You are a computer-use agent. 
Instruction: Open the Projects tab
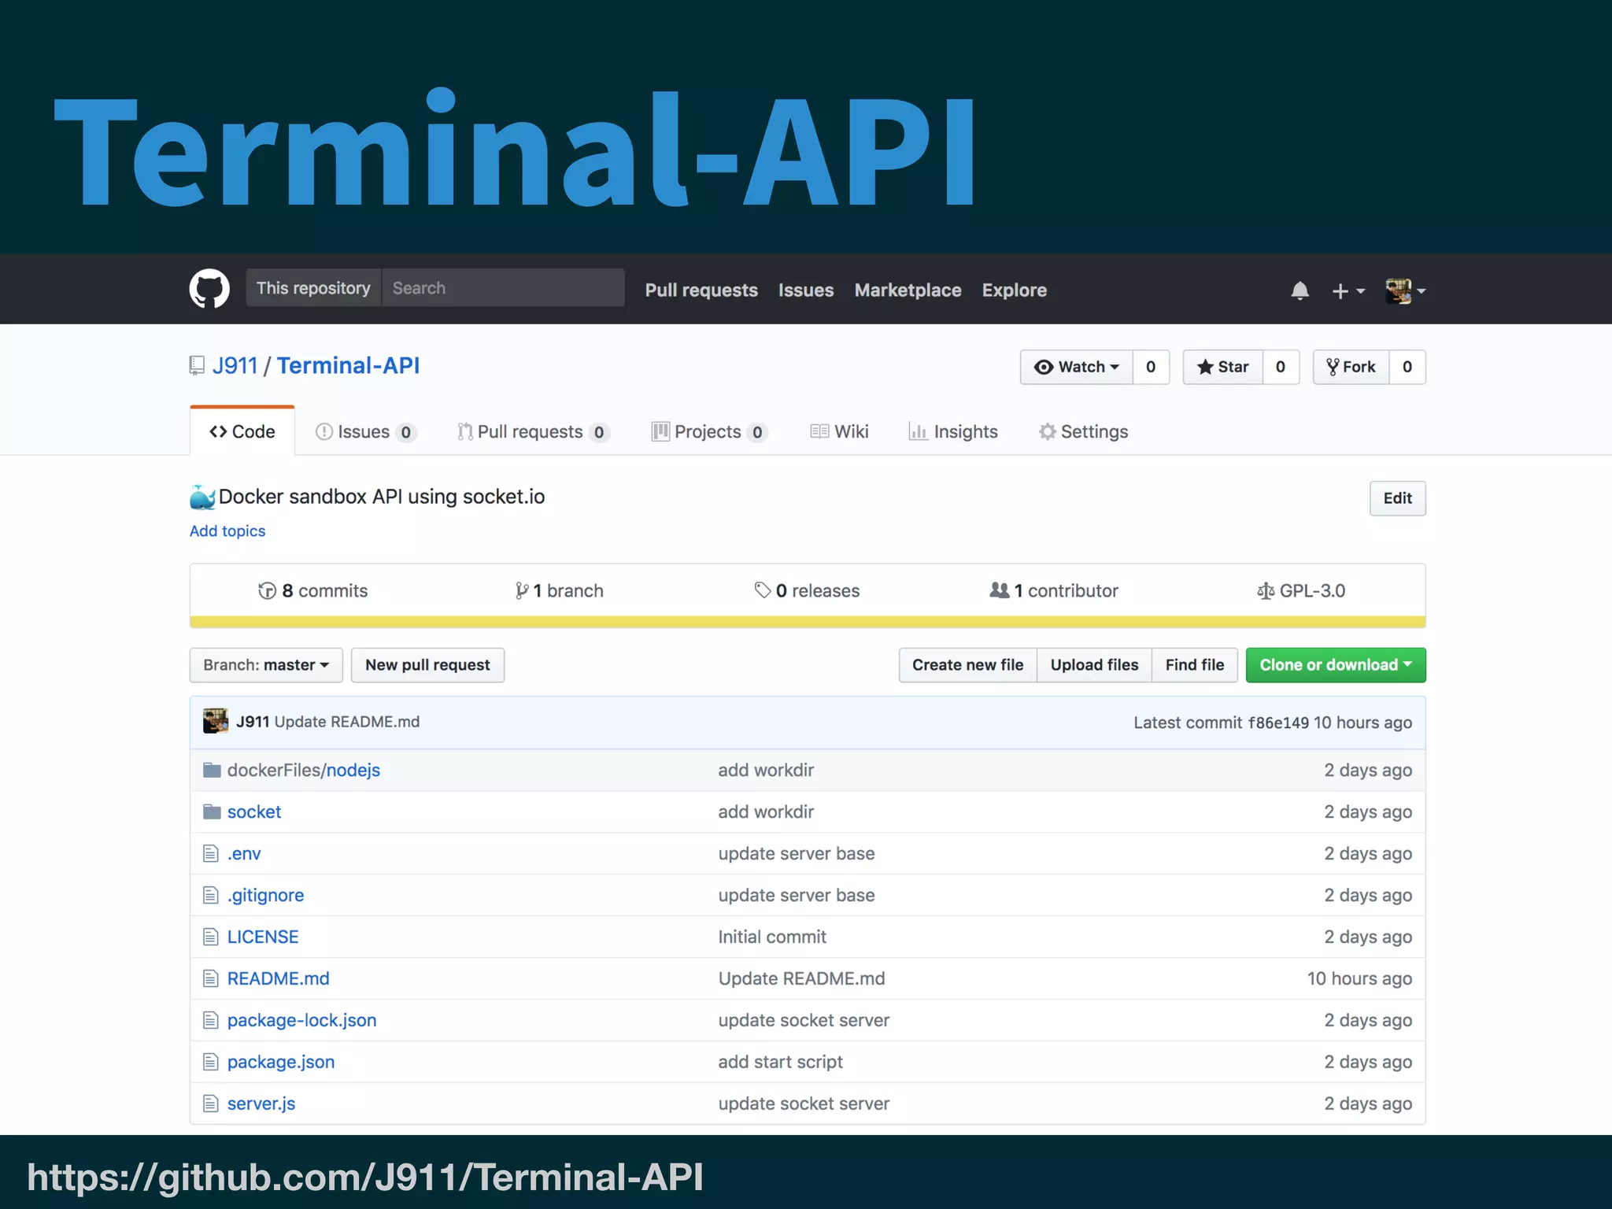(x=709, y=431)
